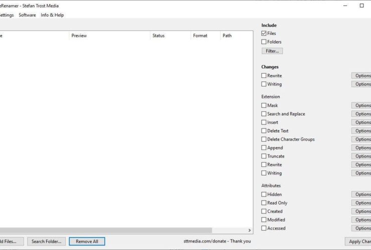The image size is (371, 250).
Task: Click the Remove All button
Action: 87,241
